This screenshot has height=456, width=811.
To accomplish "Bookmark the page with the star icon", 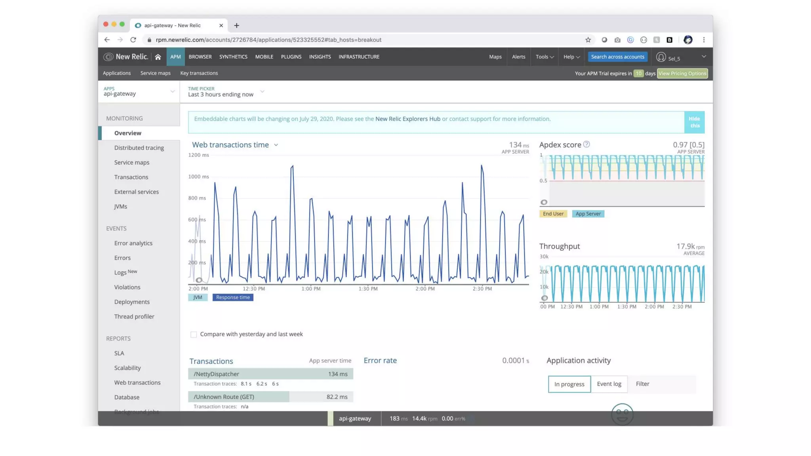I will [588, 40].
